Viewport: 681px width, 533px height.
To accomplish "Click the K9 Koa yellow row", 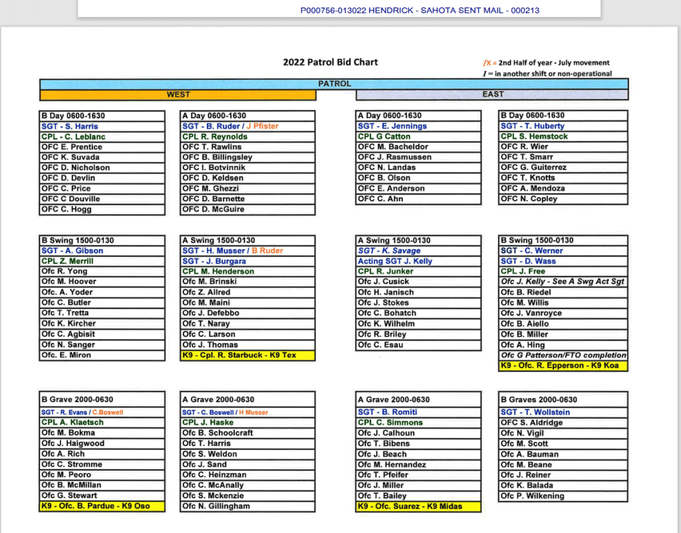I will [563, 366].
